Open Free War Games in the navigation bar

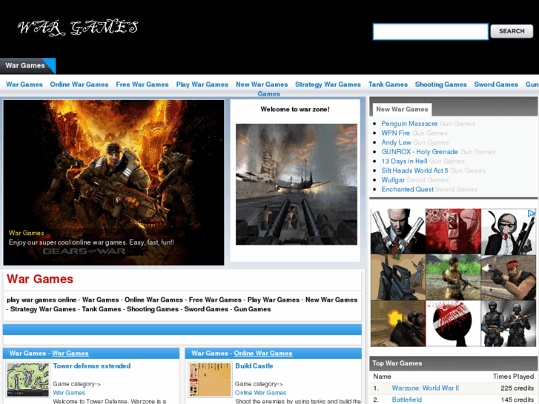[x=142, y=85]
